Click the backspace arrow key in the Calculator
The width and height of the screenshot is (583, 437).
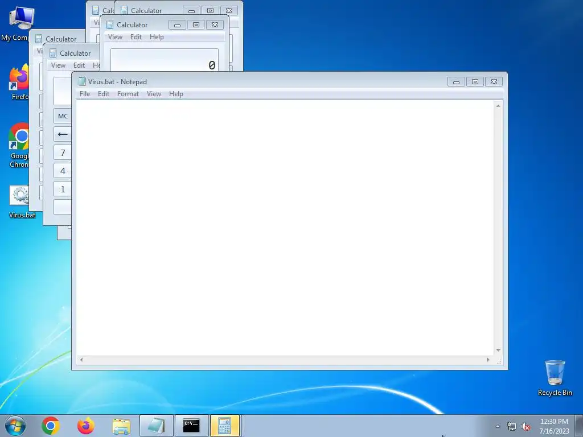63,134
